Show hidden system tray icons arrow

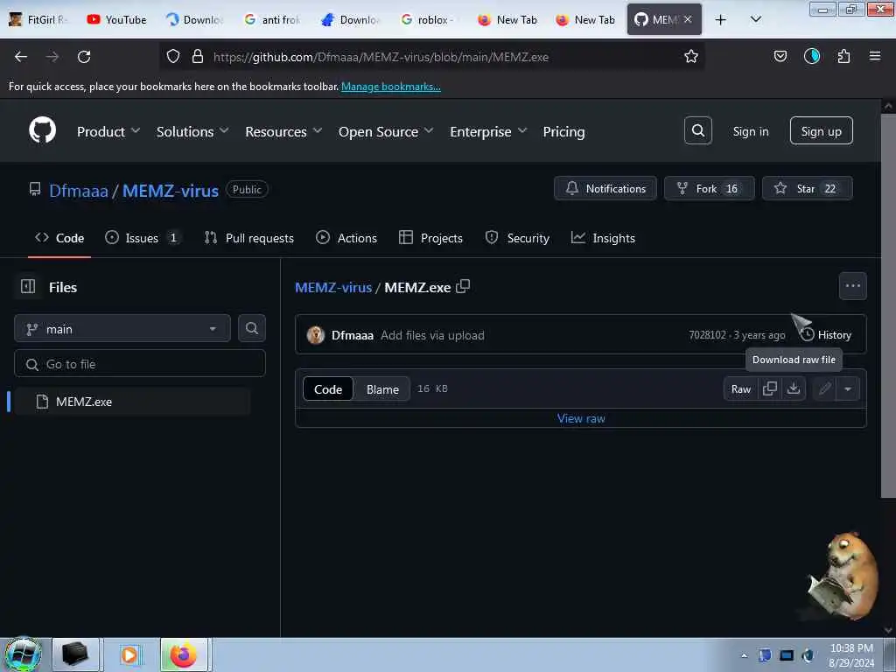tap(744, 655)
